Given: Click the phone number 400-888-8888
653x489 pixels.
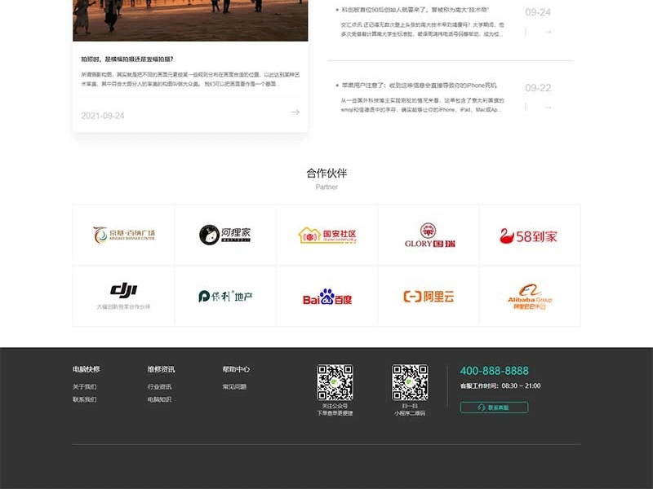Looking at the screenshot, I should (x=495, y=371).
